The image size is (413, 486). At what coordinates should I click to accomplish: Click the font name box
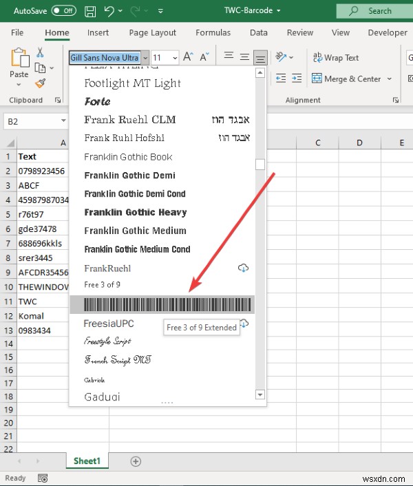pos(105,58)
